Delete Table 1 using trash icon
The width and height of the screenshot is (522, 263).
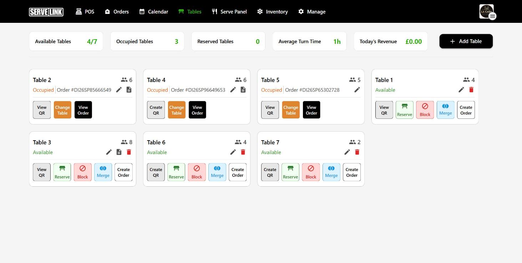coord(471,90)
